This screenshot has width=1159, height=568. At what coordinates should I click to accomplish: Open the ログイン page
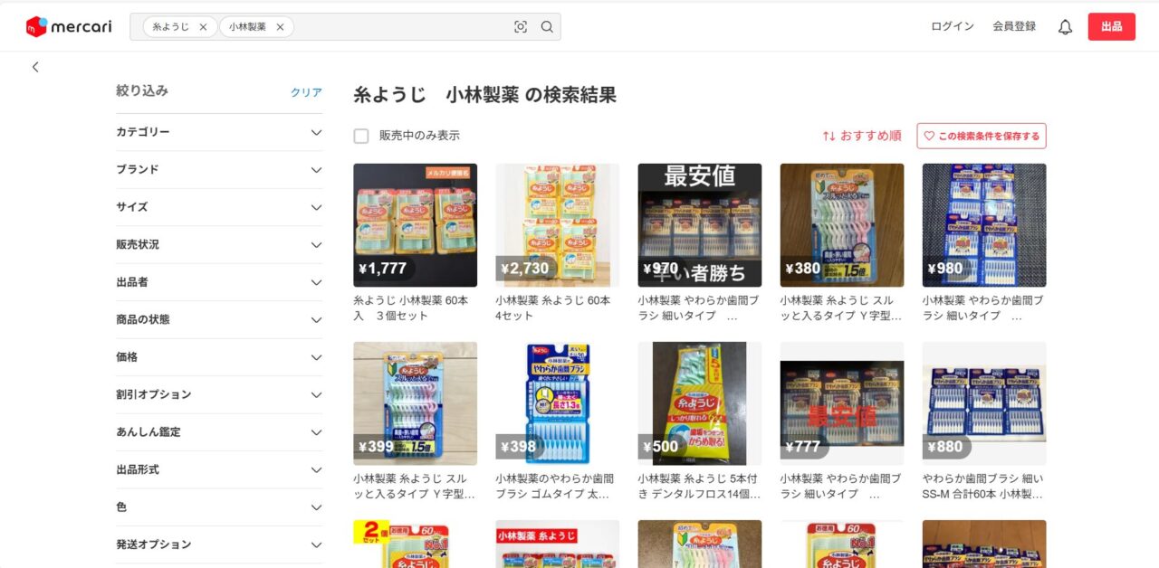point(953,27)
